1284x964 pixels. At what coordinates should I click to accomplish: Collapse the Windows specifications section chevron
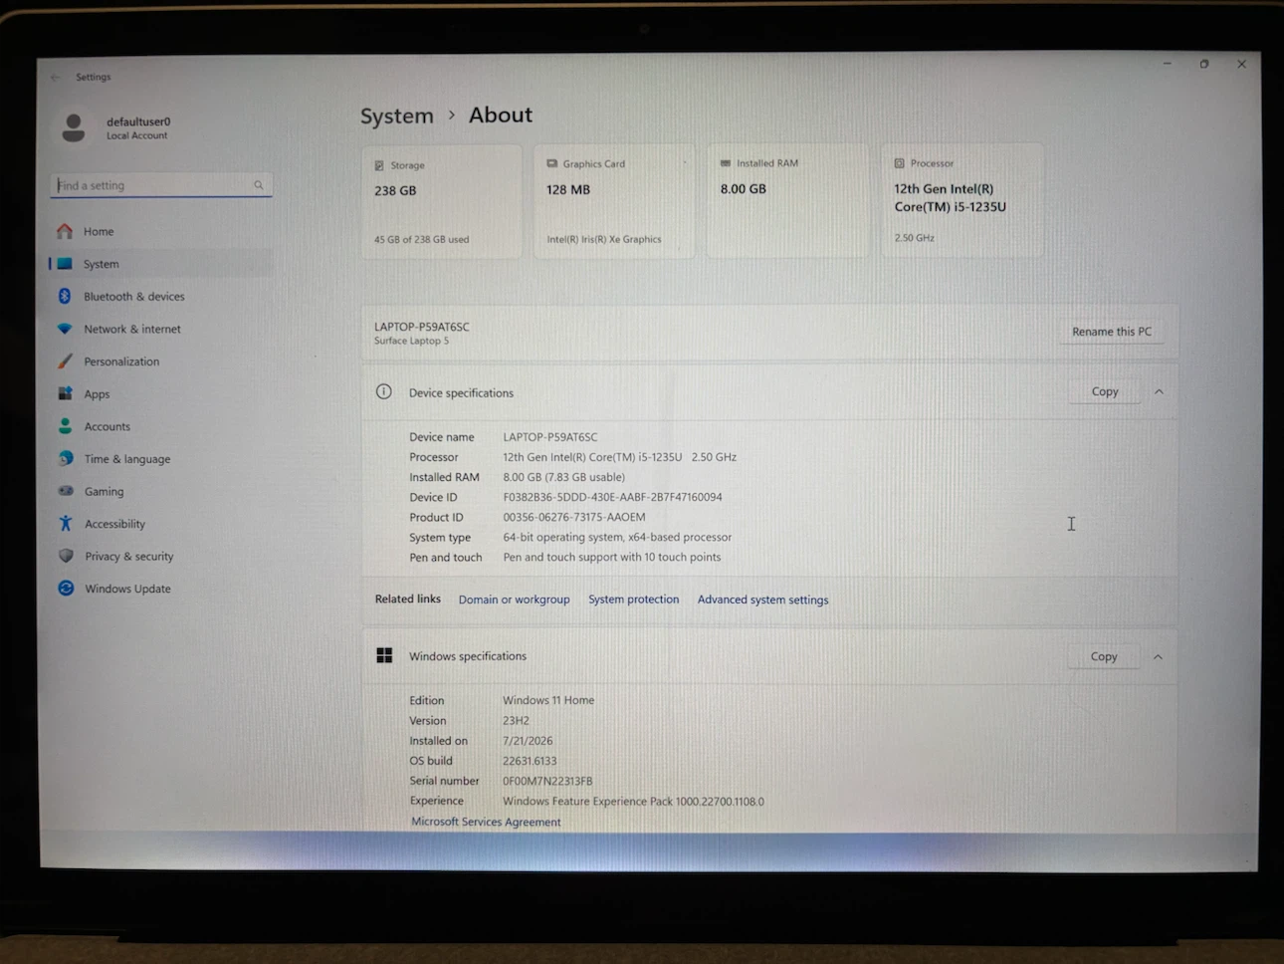pos(1158,656)
